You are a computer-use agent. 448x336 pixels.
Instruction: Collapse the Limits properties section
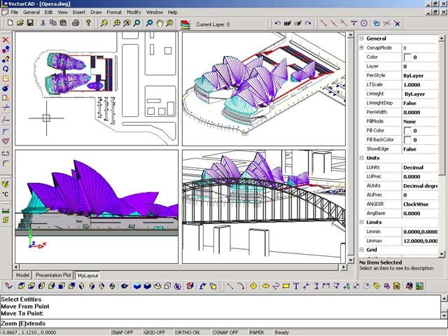click(x=362, y=222)
